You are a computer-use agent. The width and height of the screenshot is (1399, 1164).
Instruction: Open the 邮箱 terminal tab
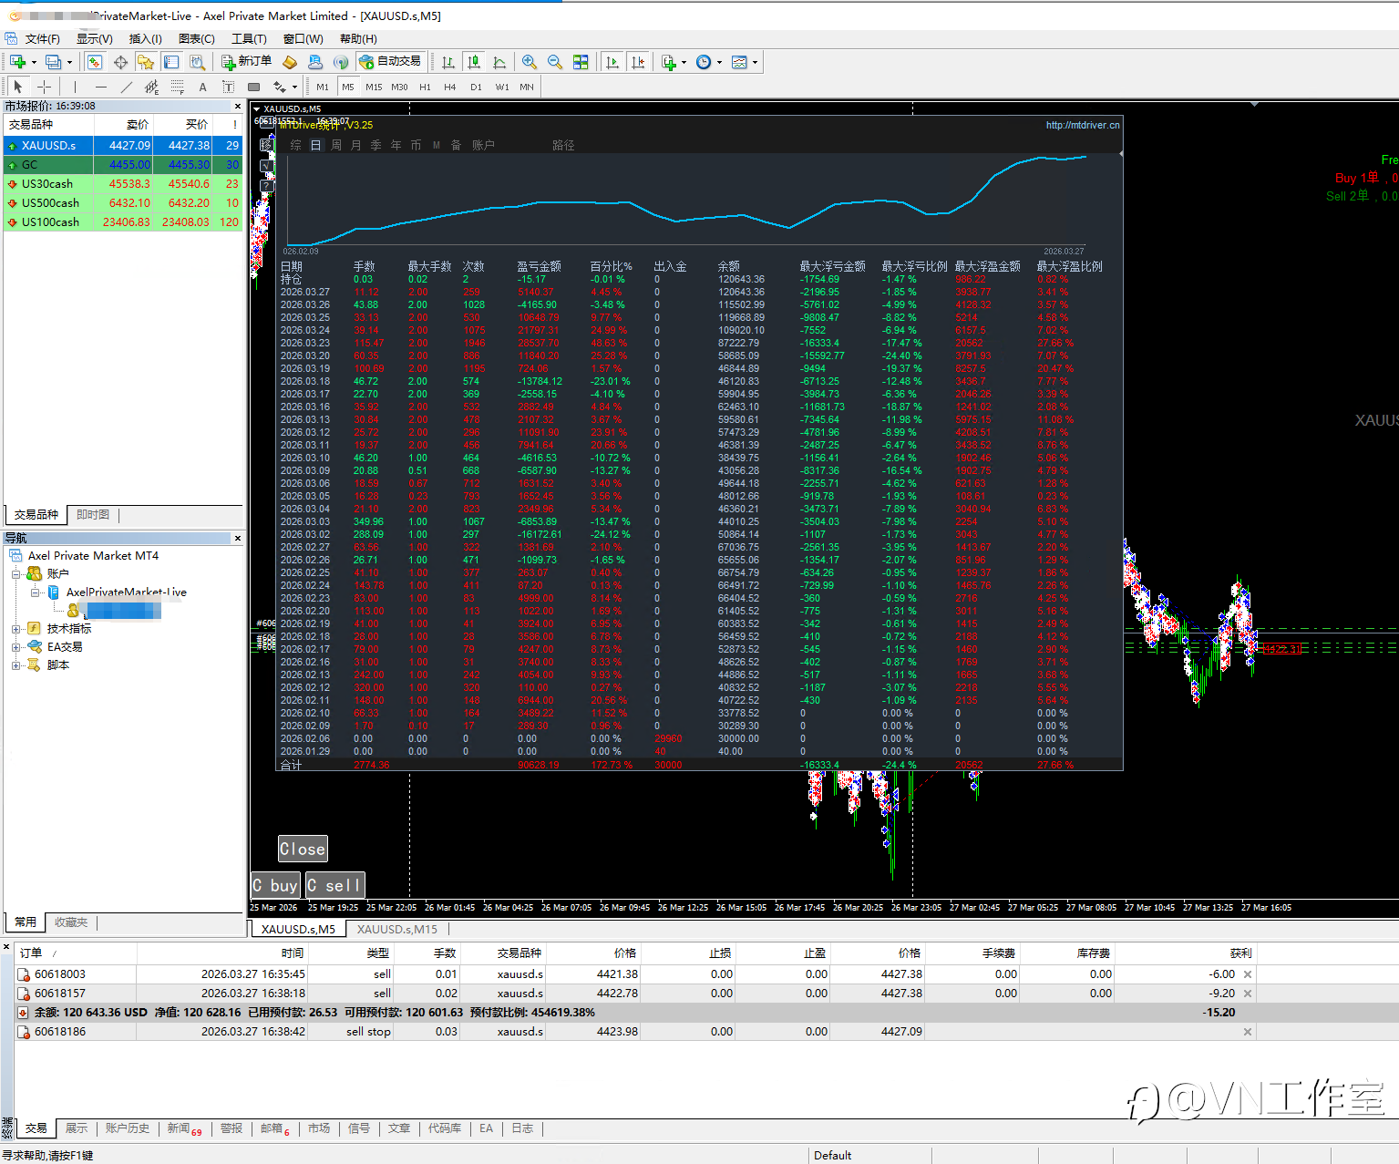pyautogui.click(x=274, y=1128)
